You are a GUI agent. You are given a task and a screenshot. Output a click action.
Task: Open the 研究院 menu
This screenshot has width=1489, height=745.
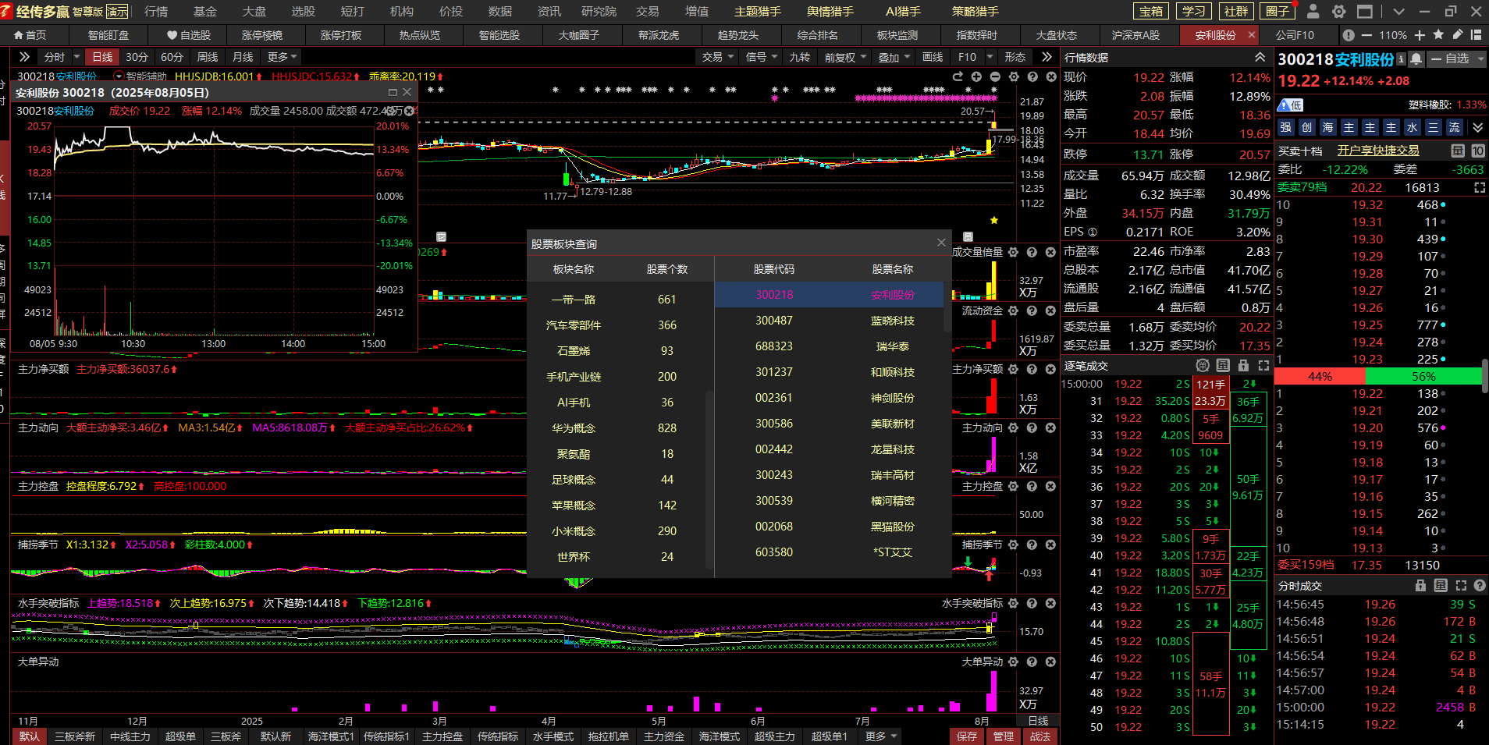click(x=599, y=12)
